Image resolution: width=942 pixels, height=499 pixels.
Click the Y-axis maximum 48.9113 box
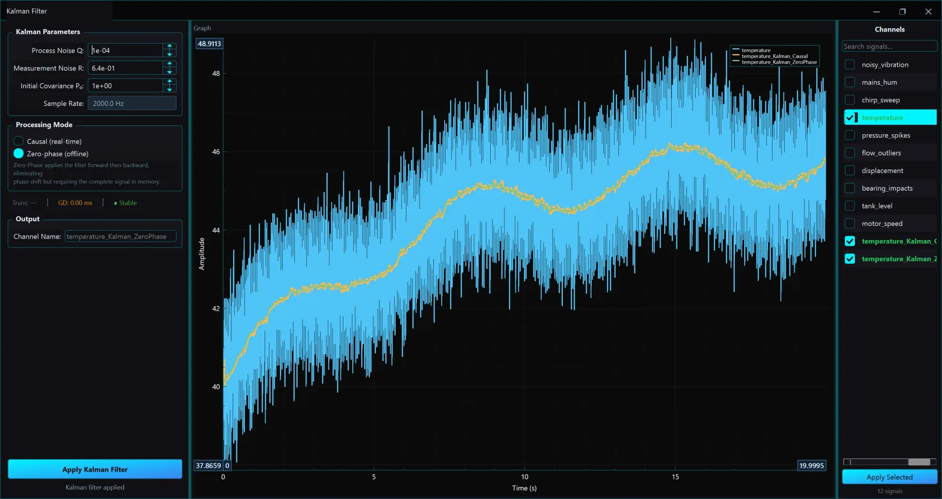click(x=209, y=44)
